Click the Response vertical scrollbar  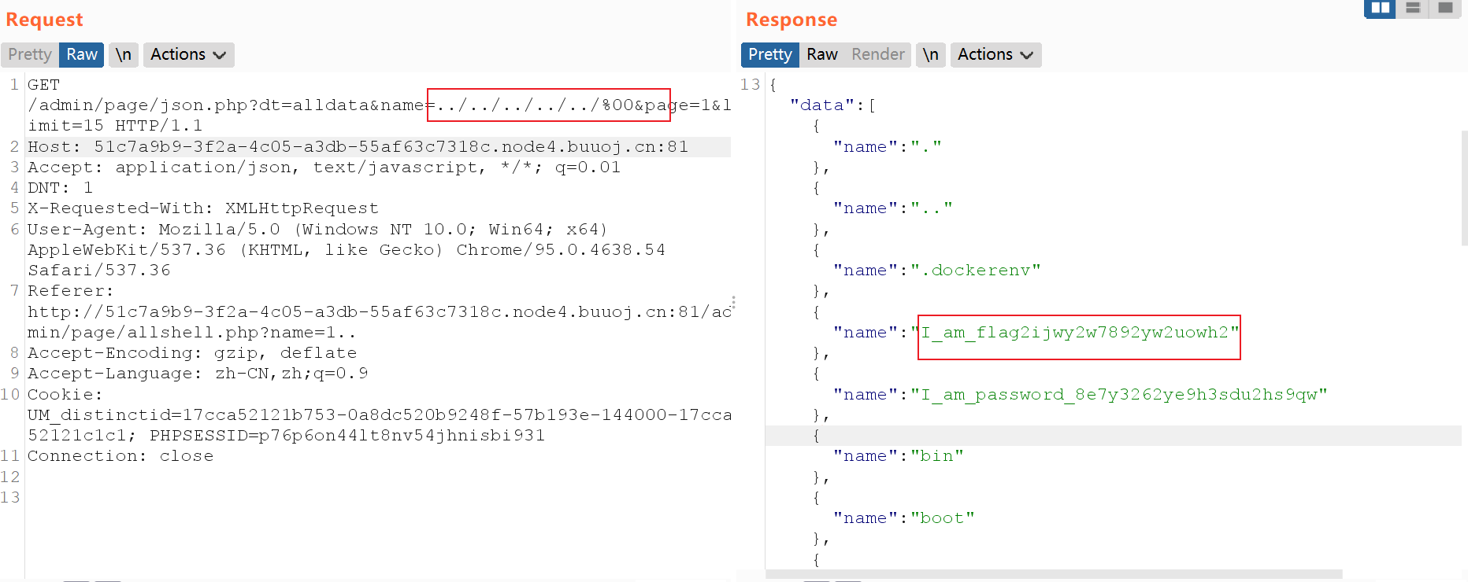(1464, 189)
